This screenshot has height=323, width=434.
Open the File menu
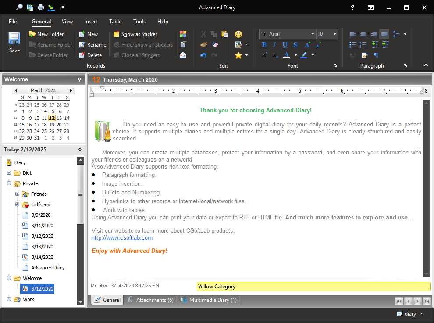[13, 22]
